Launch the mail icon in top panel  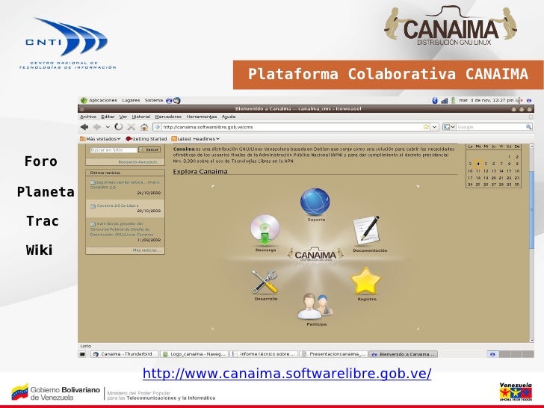click(x=177, y=101)
